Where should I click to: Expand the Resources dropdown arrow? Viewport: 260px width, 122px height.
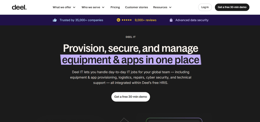tap(170, 7)
